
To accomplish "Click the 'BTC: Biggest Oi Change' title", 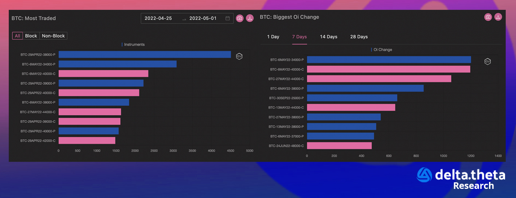I will click(289, 17).
